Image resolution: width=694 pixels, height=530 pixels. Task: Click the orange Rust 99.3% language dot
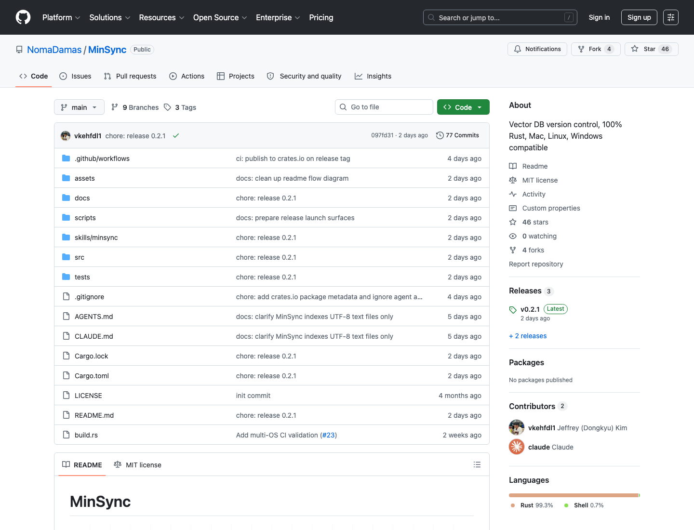(513, 505)
